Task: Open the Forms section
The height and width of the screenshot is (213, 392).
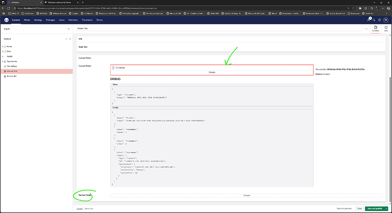Action: [x=99, y=20]
